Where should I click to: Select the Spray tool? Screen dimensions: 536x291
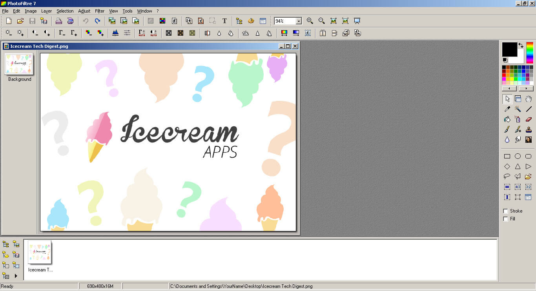518,119
